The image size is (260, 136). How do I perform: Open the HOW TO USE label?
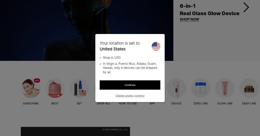(128, 104)
